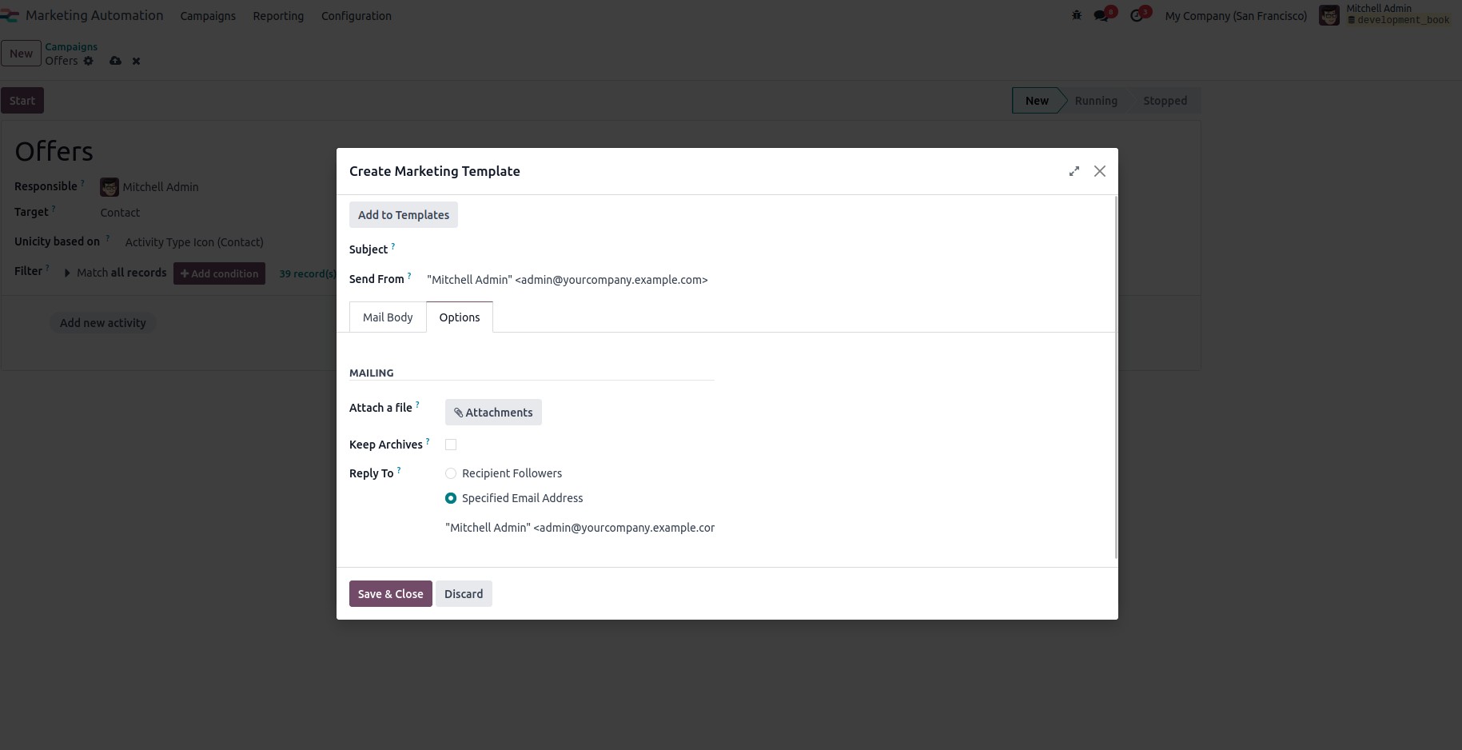Select the Recipient Followers reply option

point(450,473)
